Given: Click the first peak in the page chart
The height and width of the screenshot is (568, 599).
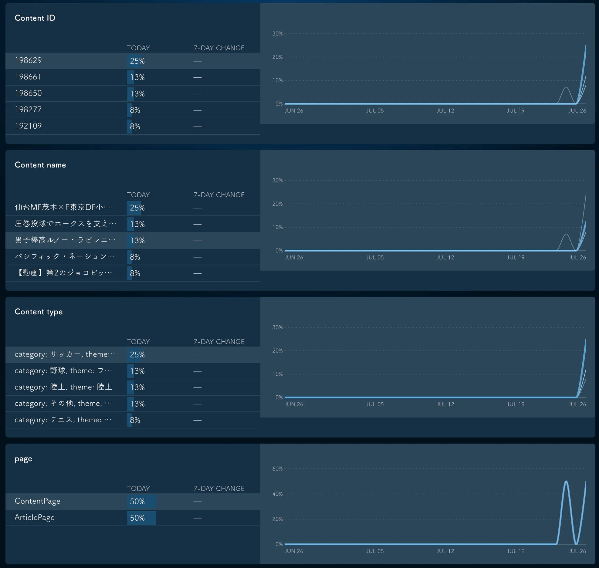Looking at the screenshot, I should (x=566, y=482).
